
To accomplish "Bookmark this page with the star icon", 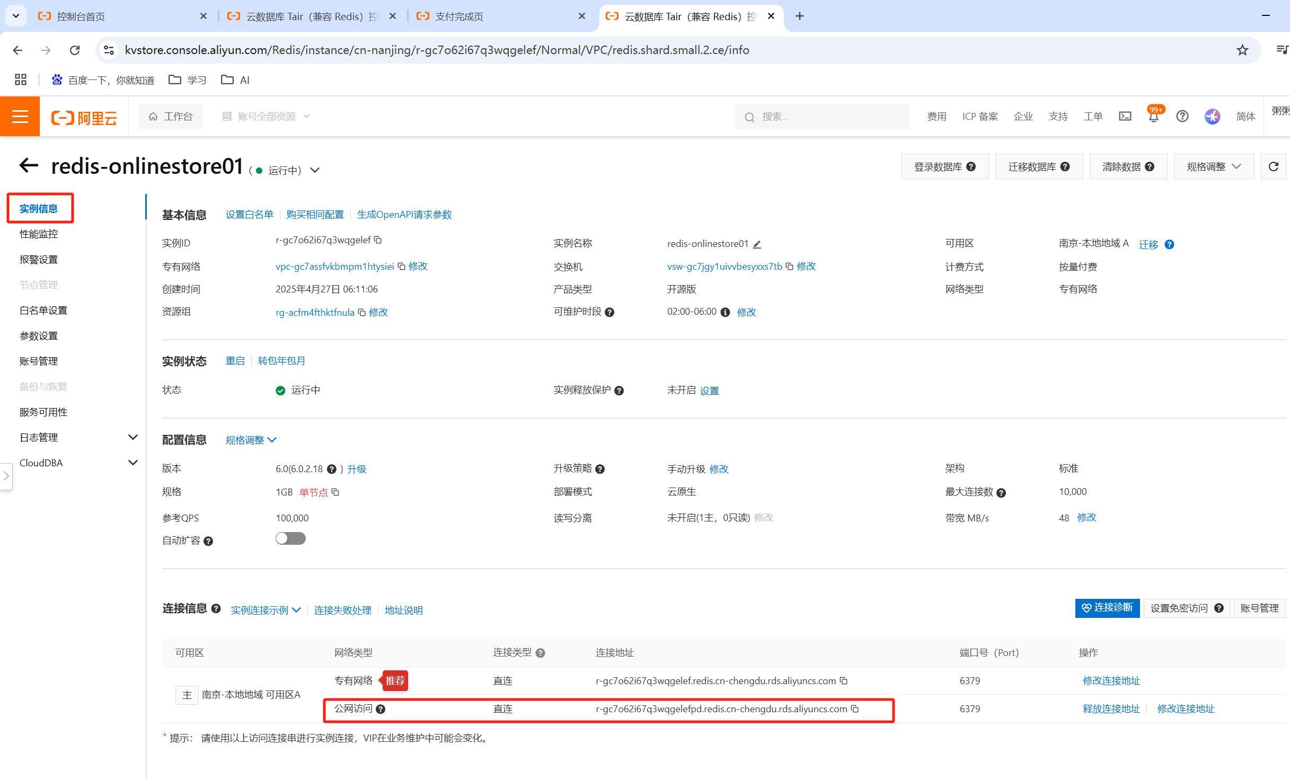I will 1242,50.
